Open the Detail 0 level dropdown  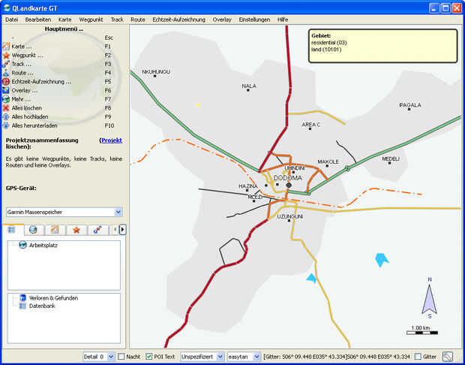[98, 357]
